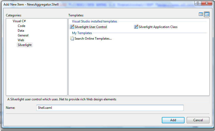Open the Search Online Templates... link

[93, 39]
